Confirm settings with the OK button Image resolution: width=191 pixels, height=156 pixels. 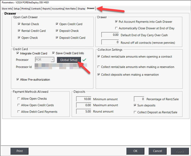point(135,151)
